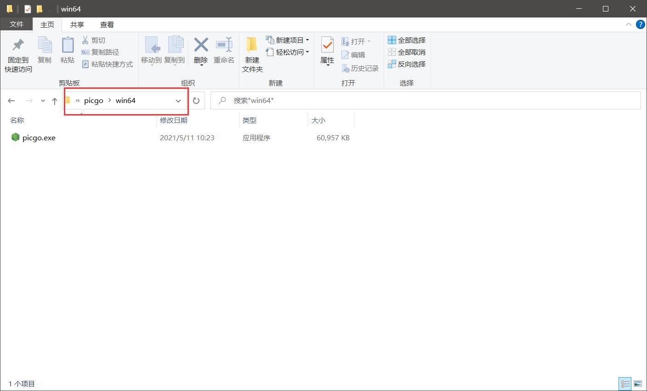Click the Rename (重命名) icon
The width and height of the screenshot is (647, 391).
click(x=224, y=45)
